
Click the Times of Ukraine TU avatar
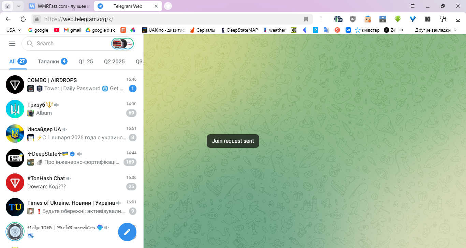point(15,207)
